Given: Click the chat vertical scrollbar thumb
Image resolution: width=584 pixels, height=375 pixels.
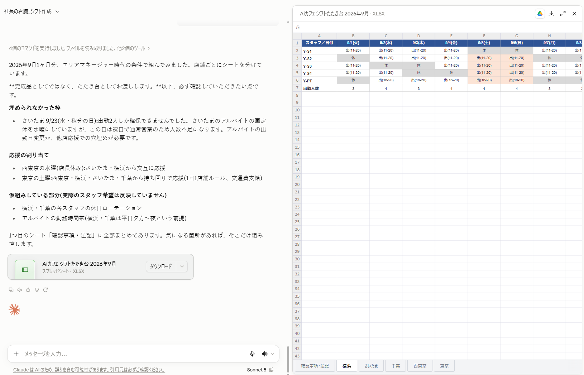Looking at the screenshot, I should (x=287, y=359).
